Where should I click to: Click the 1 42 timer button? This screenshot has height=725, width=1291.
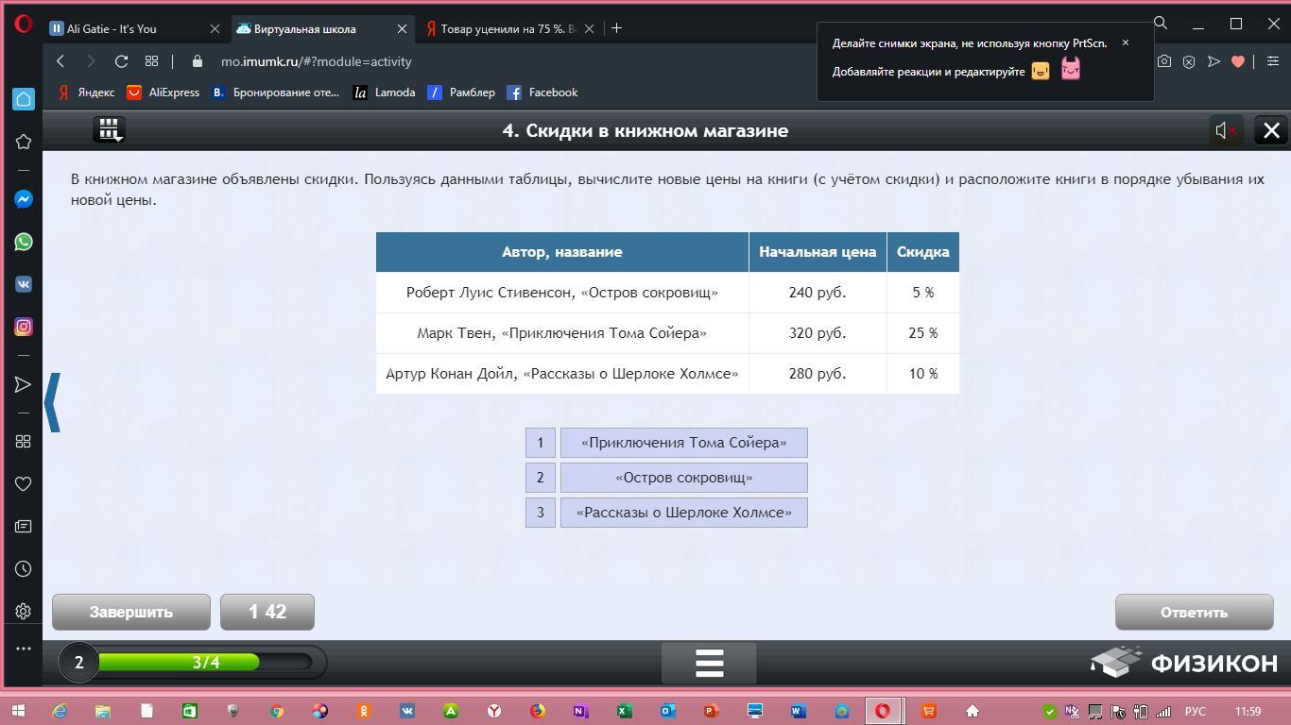(x=267, y=612)
